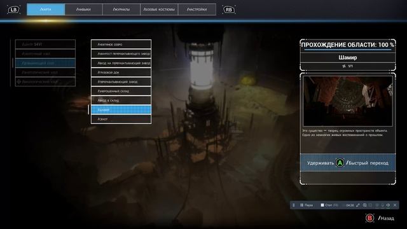This screenshot has height=229, width=407.
Task: Open the Настройки tab
Action: [197, 10]
